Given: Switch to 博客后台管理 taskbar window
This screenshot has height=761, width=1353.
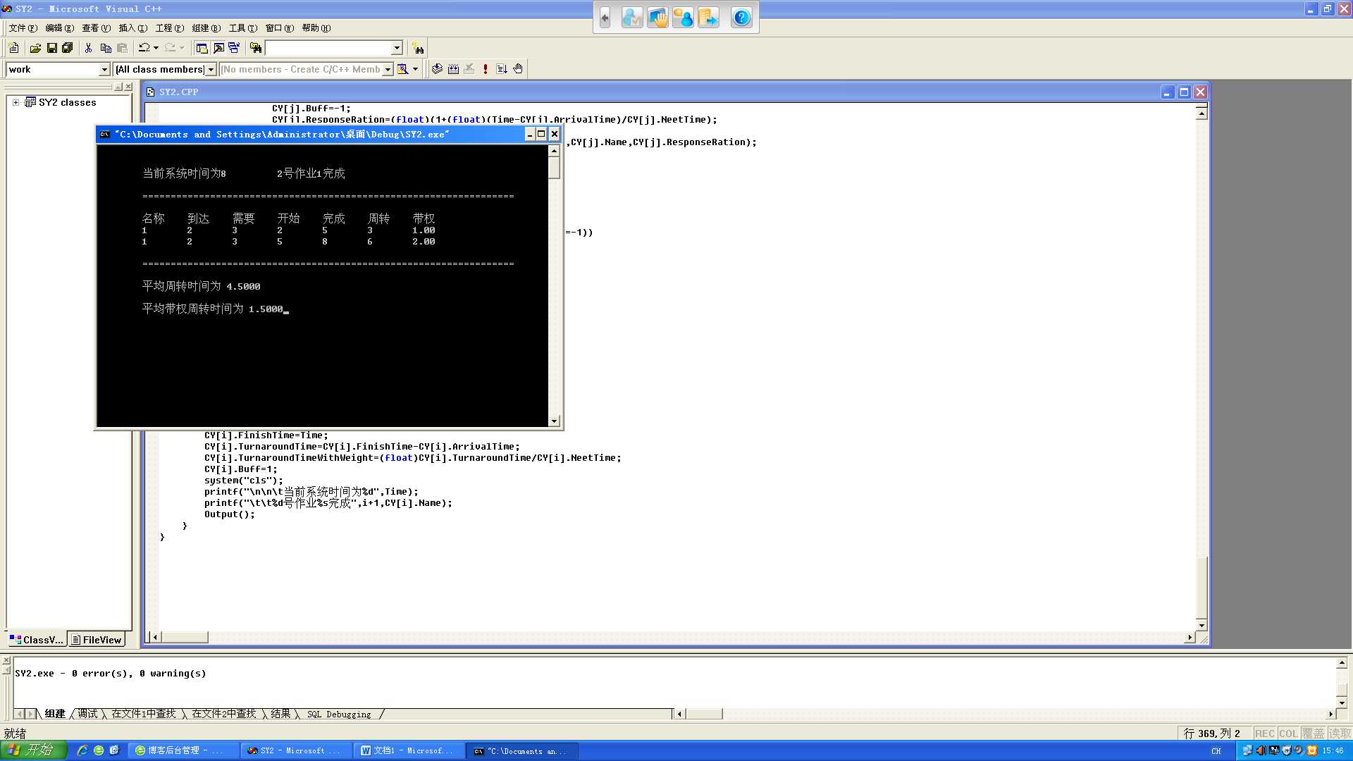Looking at the screenshot, I should 182,751.
